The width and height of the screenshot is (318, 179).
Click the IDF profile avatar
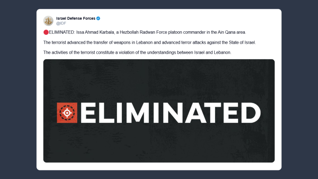coord(48,21)
